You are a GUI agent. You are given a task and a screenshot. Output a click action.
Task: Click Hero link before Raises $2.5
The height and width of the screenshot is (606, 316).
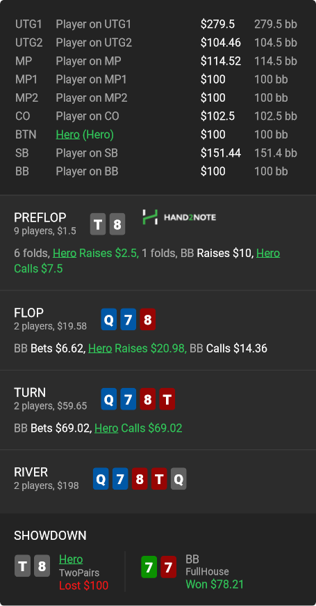coord(65,253)
